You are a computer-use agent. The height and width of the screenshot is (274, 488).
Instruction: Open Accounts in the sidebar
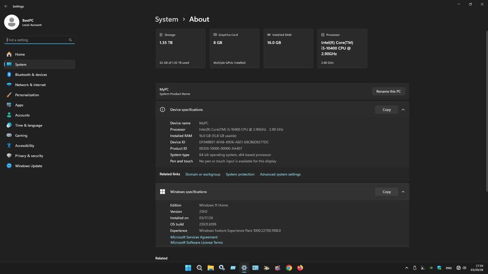point(40,115)
